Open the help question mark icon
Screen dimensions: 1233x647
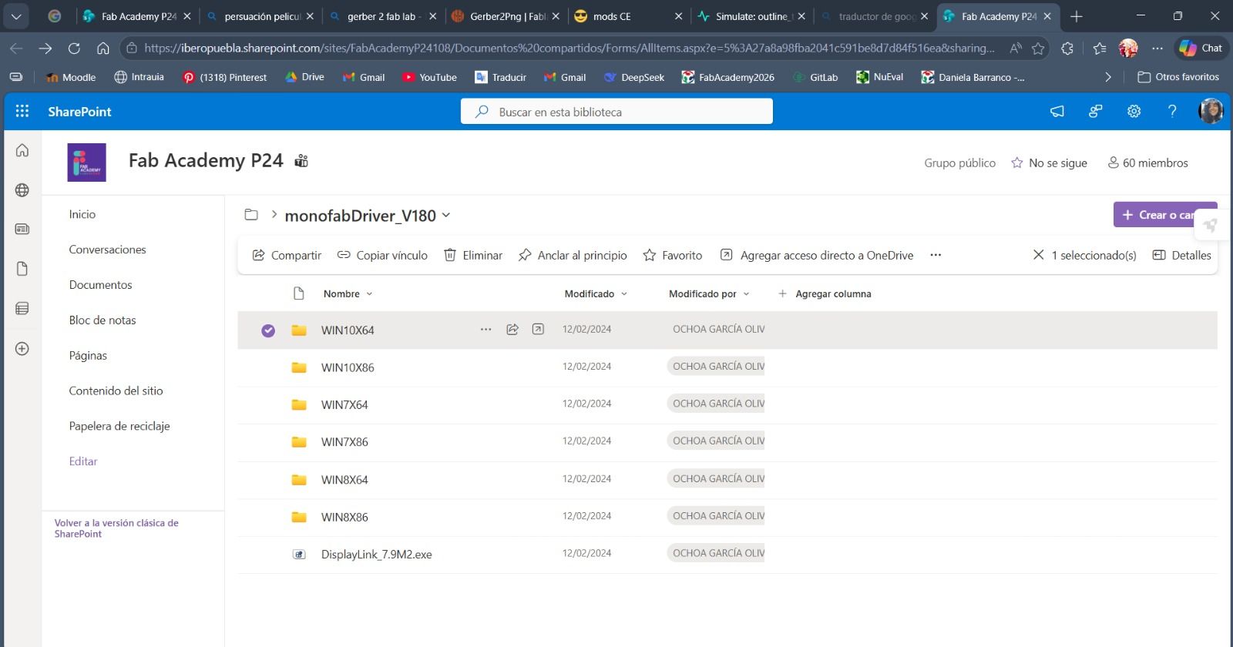1172,112
